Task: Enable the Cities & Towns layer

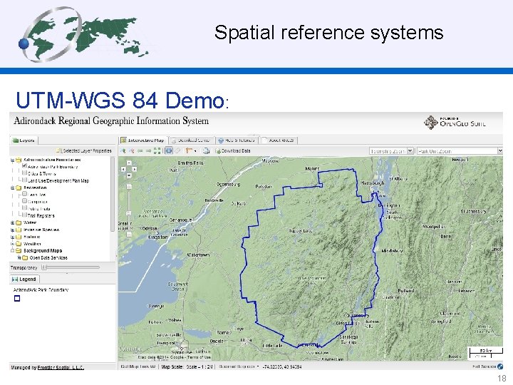Action: (24, 173)
